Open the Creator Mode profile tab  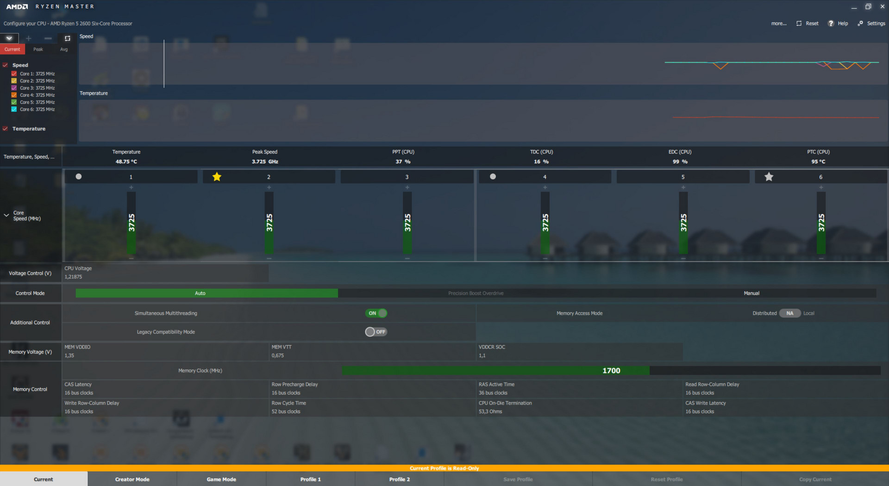[x=132, y=479]
